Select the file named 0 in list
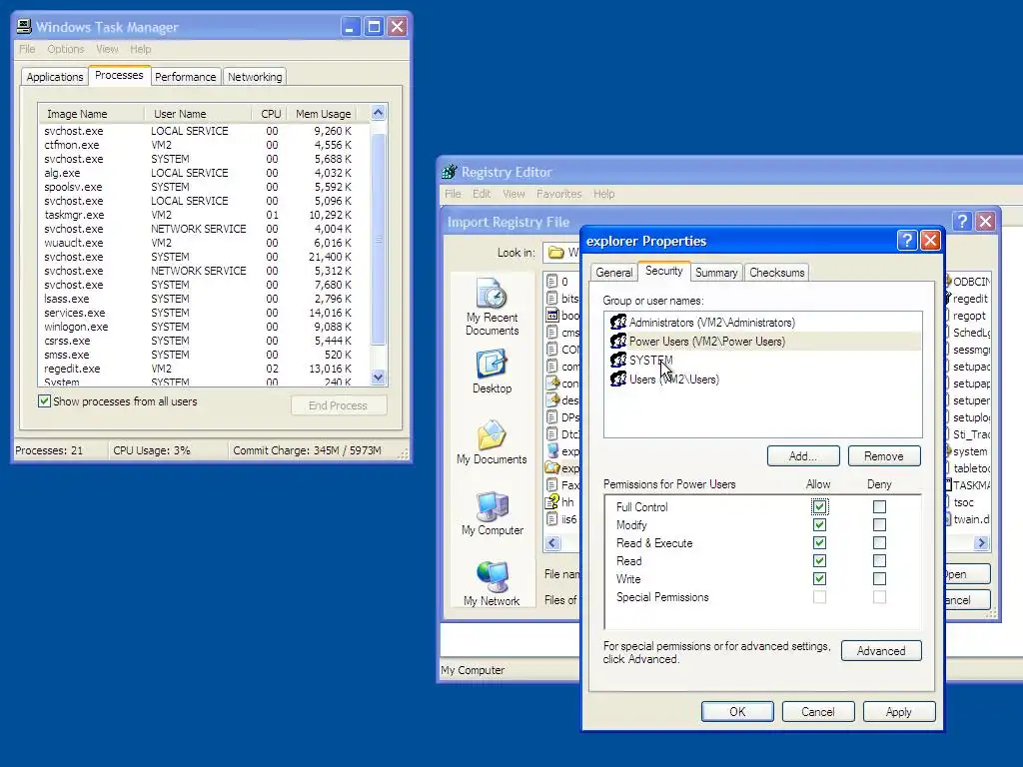 click(x=551, y=281)
